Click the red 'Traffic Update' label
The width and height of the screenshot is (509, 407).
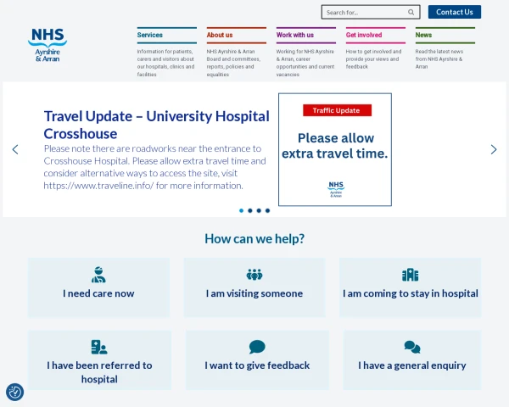tap(338, 110)
